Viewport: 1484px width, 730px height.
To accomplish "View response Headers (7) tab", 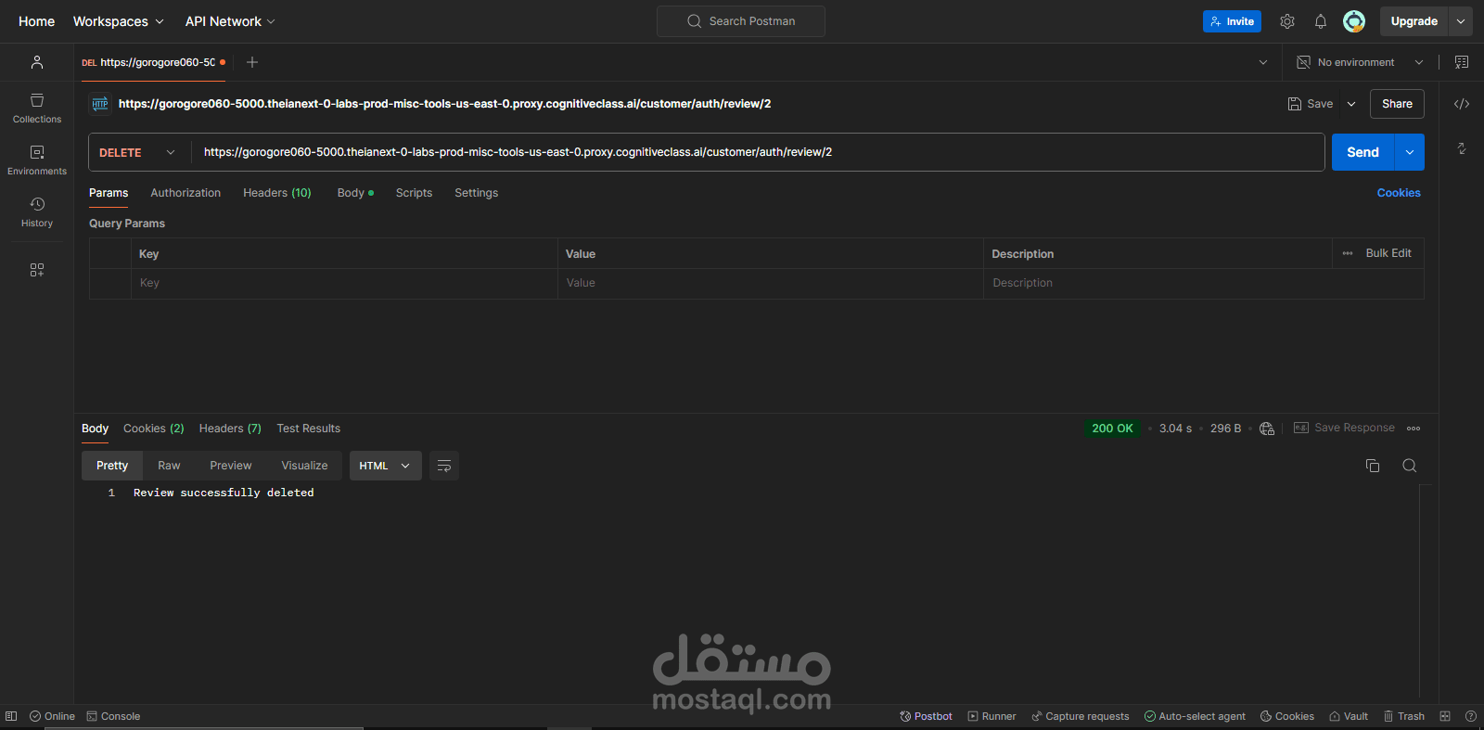I will click(230, 429).
